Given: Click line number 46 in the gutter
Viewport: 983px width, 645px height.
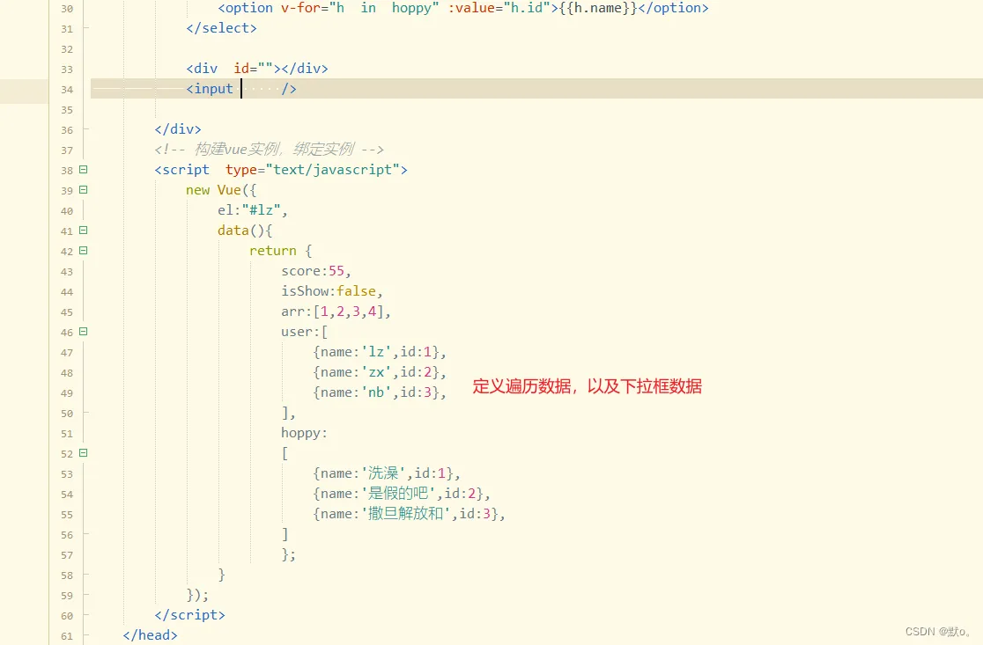Looking at the screenshot, I should (x=67, y=333).
